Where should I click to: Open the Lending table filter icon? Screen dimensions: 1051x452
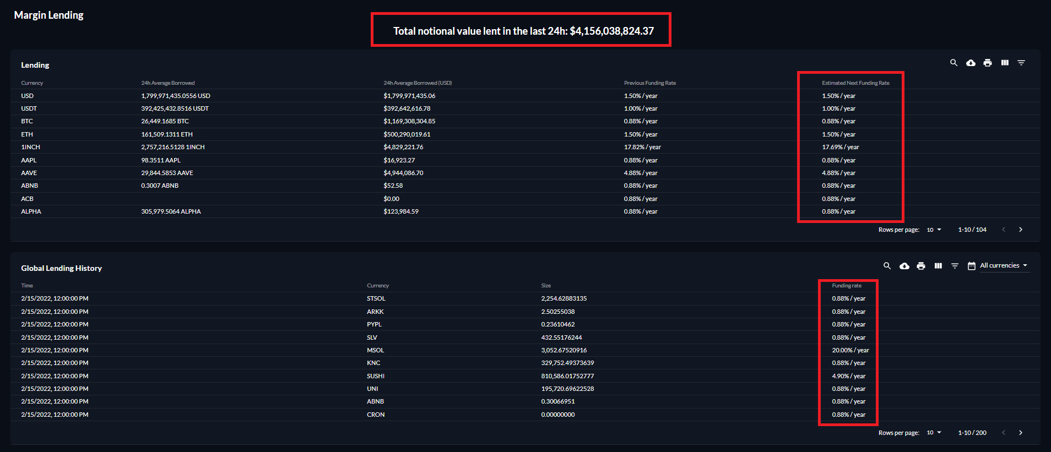pos(1021,63)
